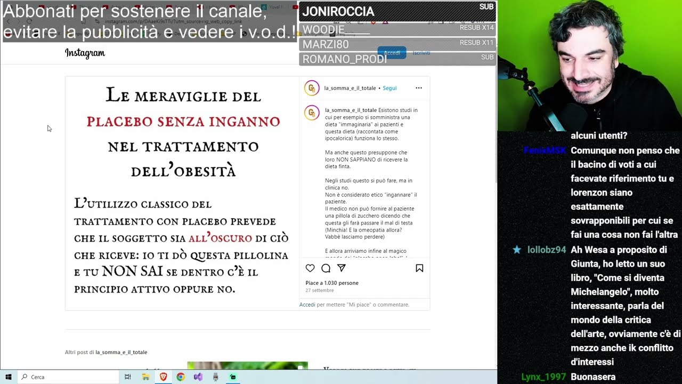Click the 'Buonasera' chat message
This screenshot has height=384, width=682.
tap(593, 377)
